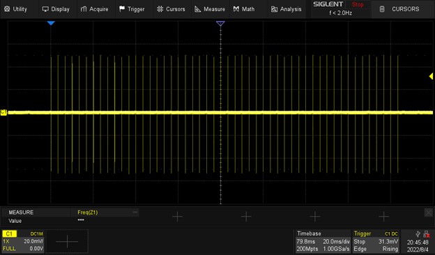Open the Analysis menu icon
The width and height of the screenshot is (435, 255).
(x=274, y=9)
